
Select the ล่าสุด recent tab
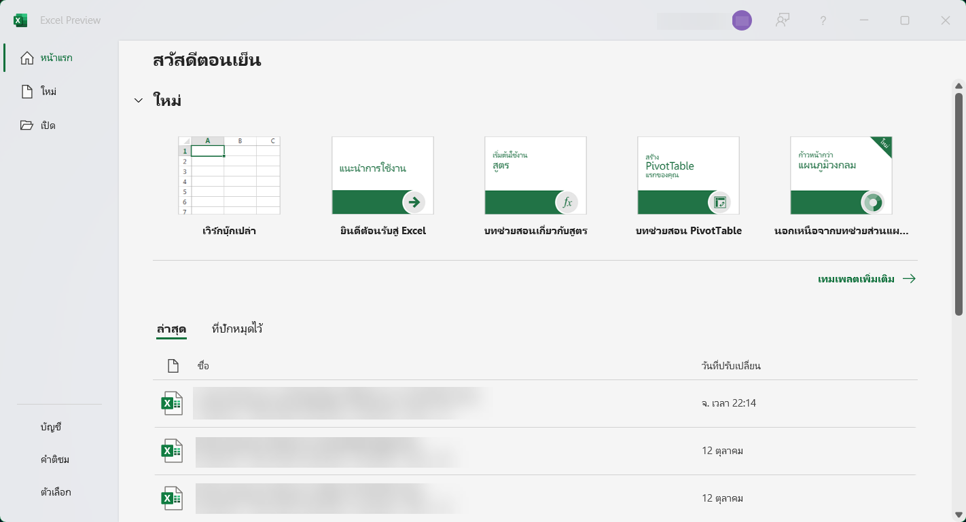click(x=171, y=329)
